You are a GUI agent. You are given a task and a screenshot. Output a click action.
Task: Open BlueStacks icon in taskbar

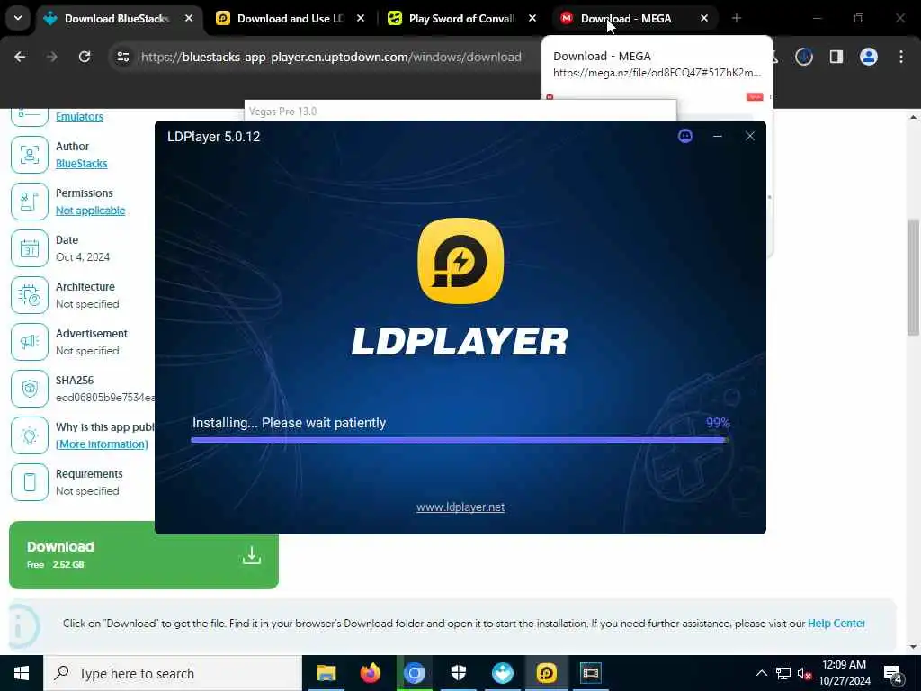tap(502, 673)
